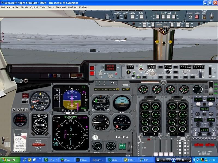The height and width of the screenshot is (163, 218).
Task: Click the left red Fuel Disconnect switch
Action: (199, 145)
